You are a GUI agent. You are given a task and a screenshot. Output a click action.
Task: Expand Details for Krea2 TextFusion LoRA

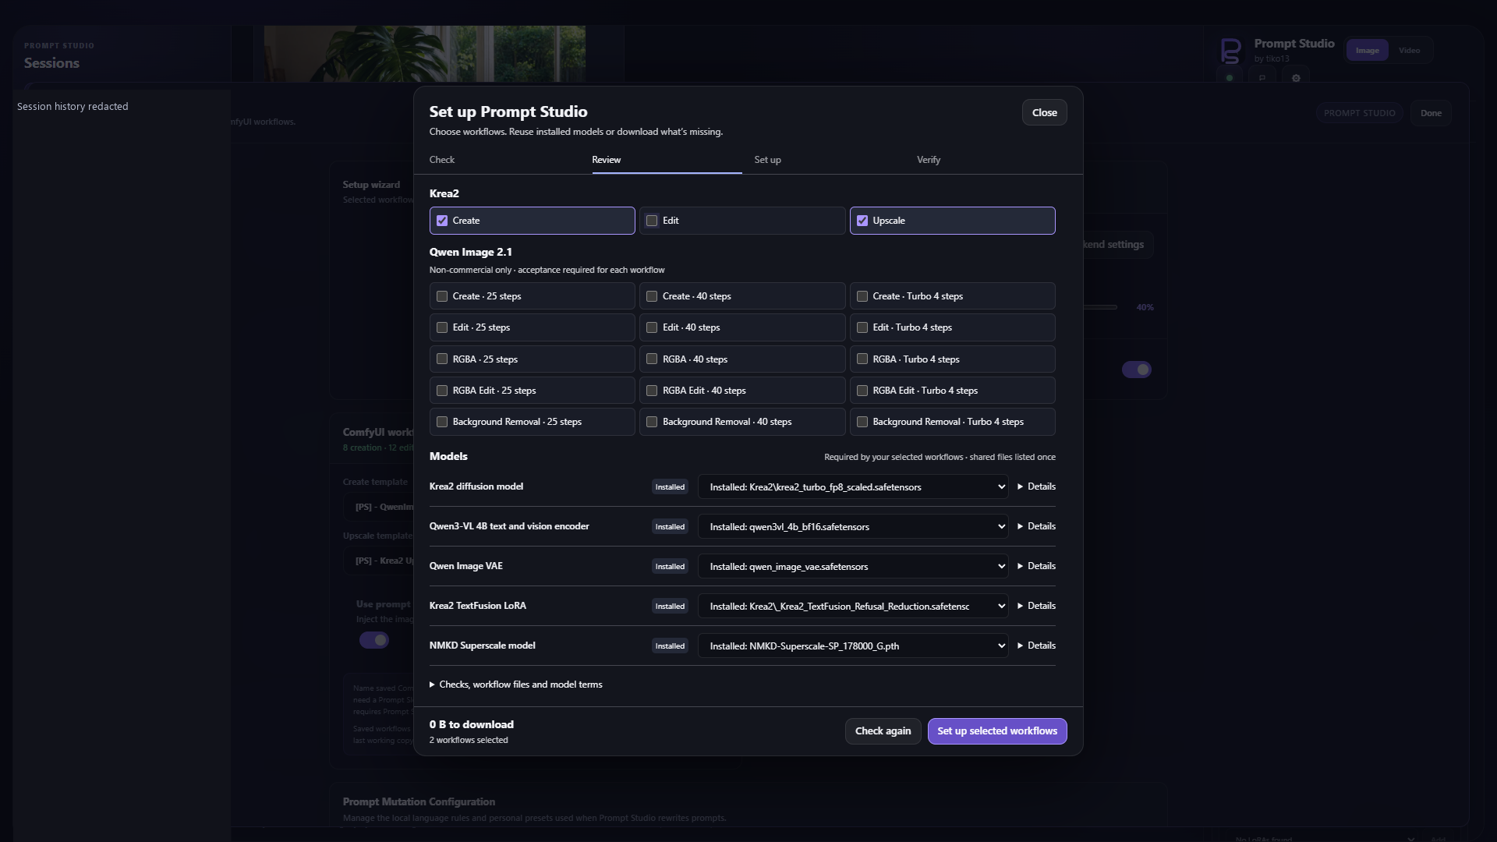(1036, 606)
